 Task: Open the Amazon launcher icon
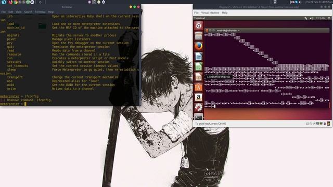(x=198, y=97)
